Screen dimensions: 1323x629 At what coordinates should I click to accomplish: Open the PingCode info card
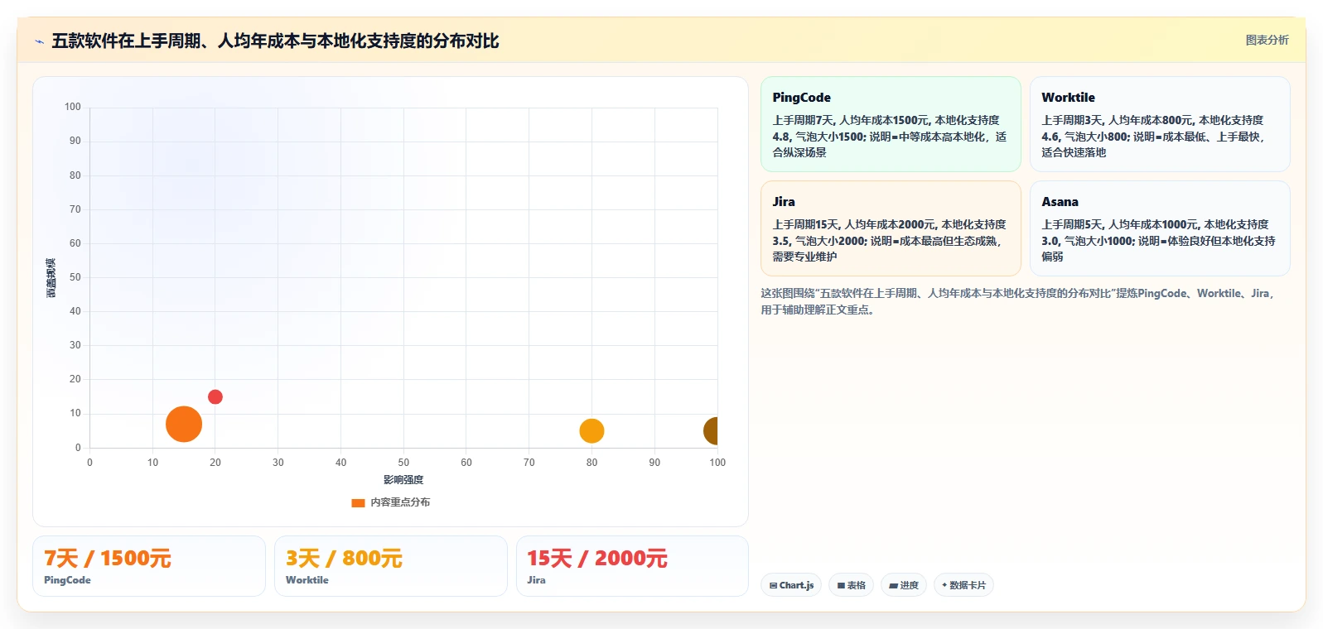click(x=891, y=124)
